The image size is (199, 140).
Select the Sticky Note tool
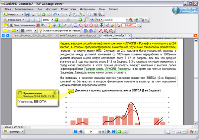point(5,25)
